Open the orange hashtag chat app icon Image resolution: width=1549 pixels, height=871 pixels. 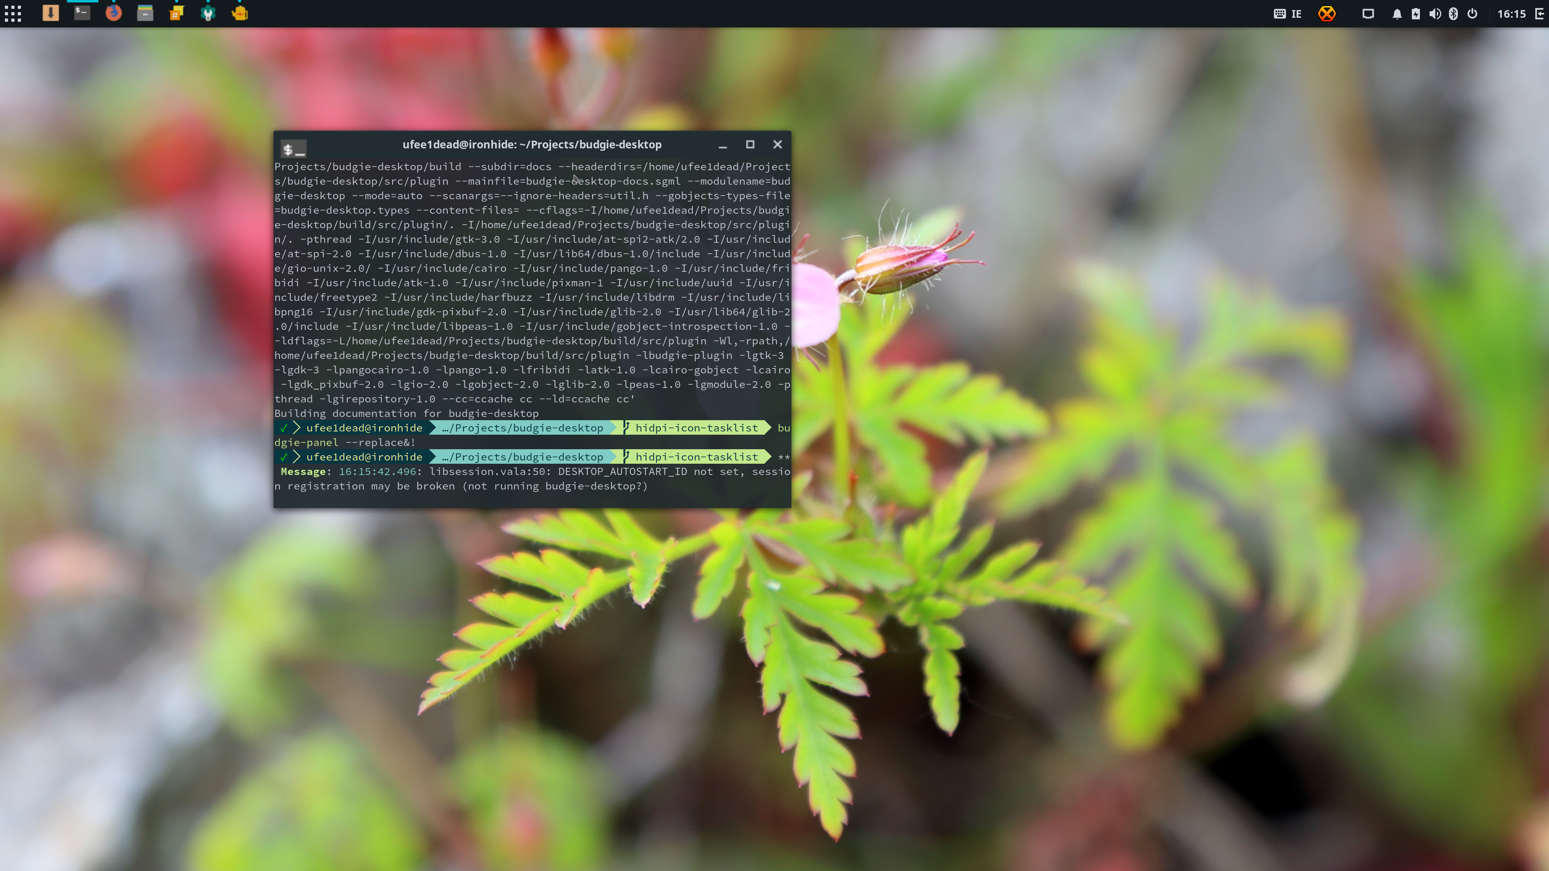pos(176,13)
